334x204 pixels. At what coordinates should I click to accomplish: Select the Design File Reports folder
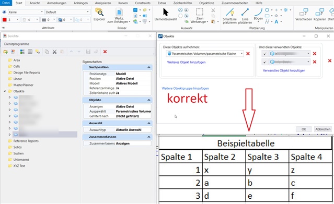(27, 73)
